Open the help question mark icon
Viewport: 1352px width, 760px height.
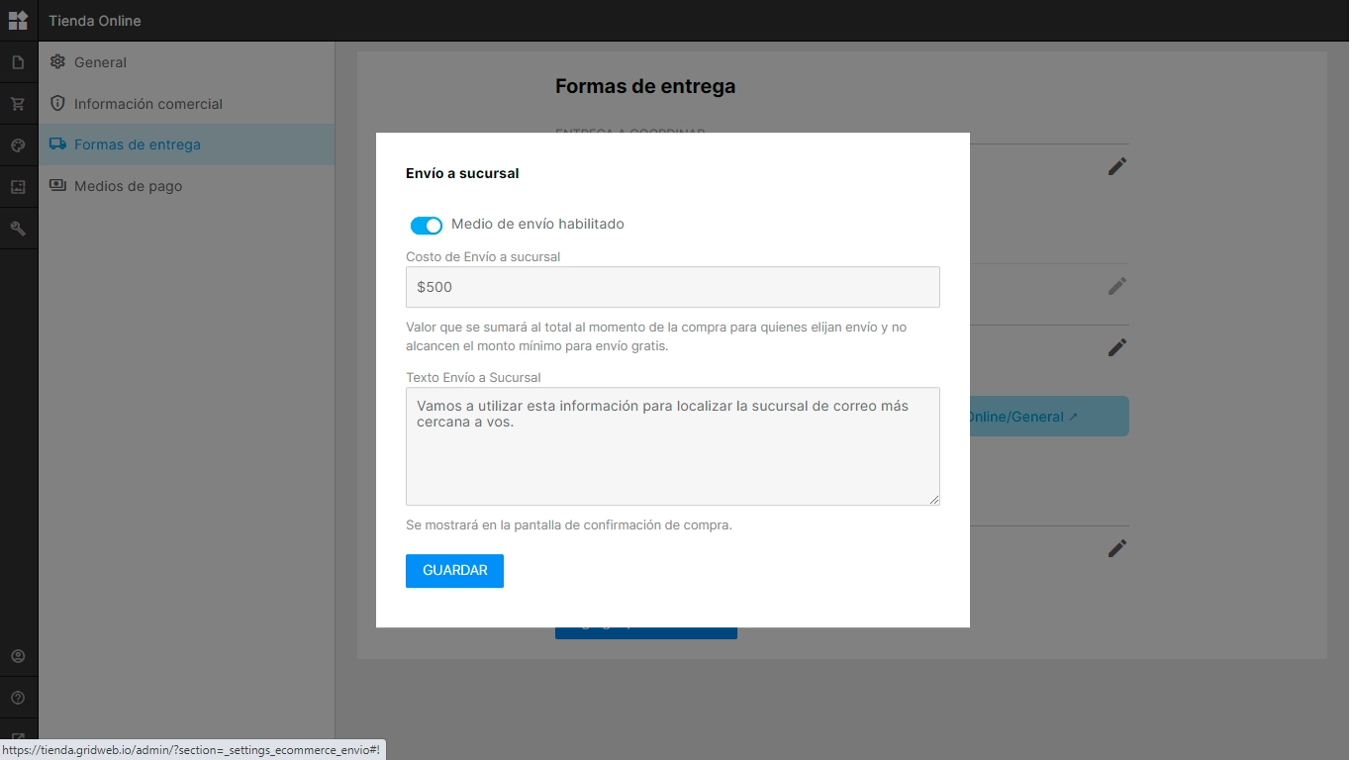[18, 698]
